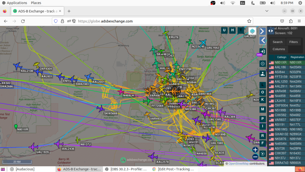Open the map layer selector icon

252,31
